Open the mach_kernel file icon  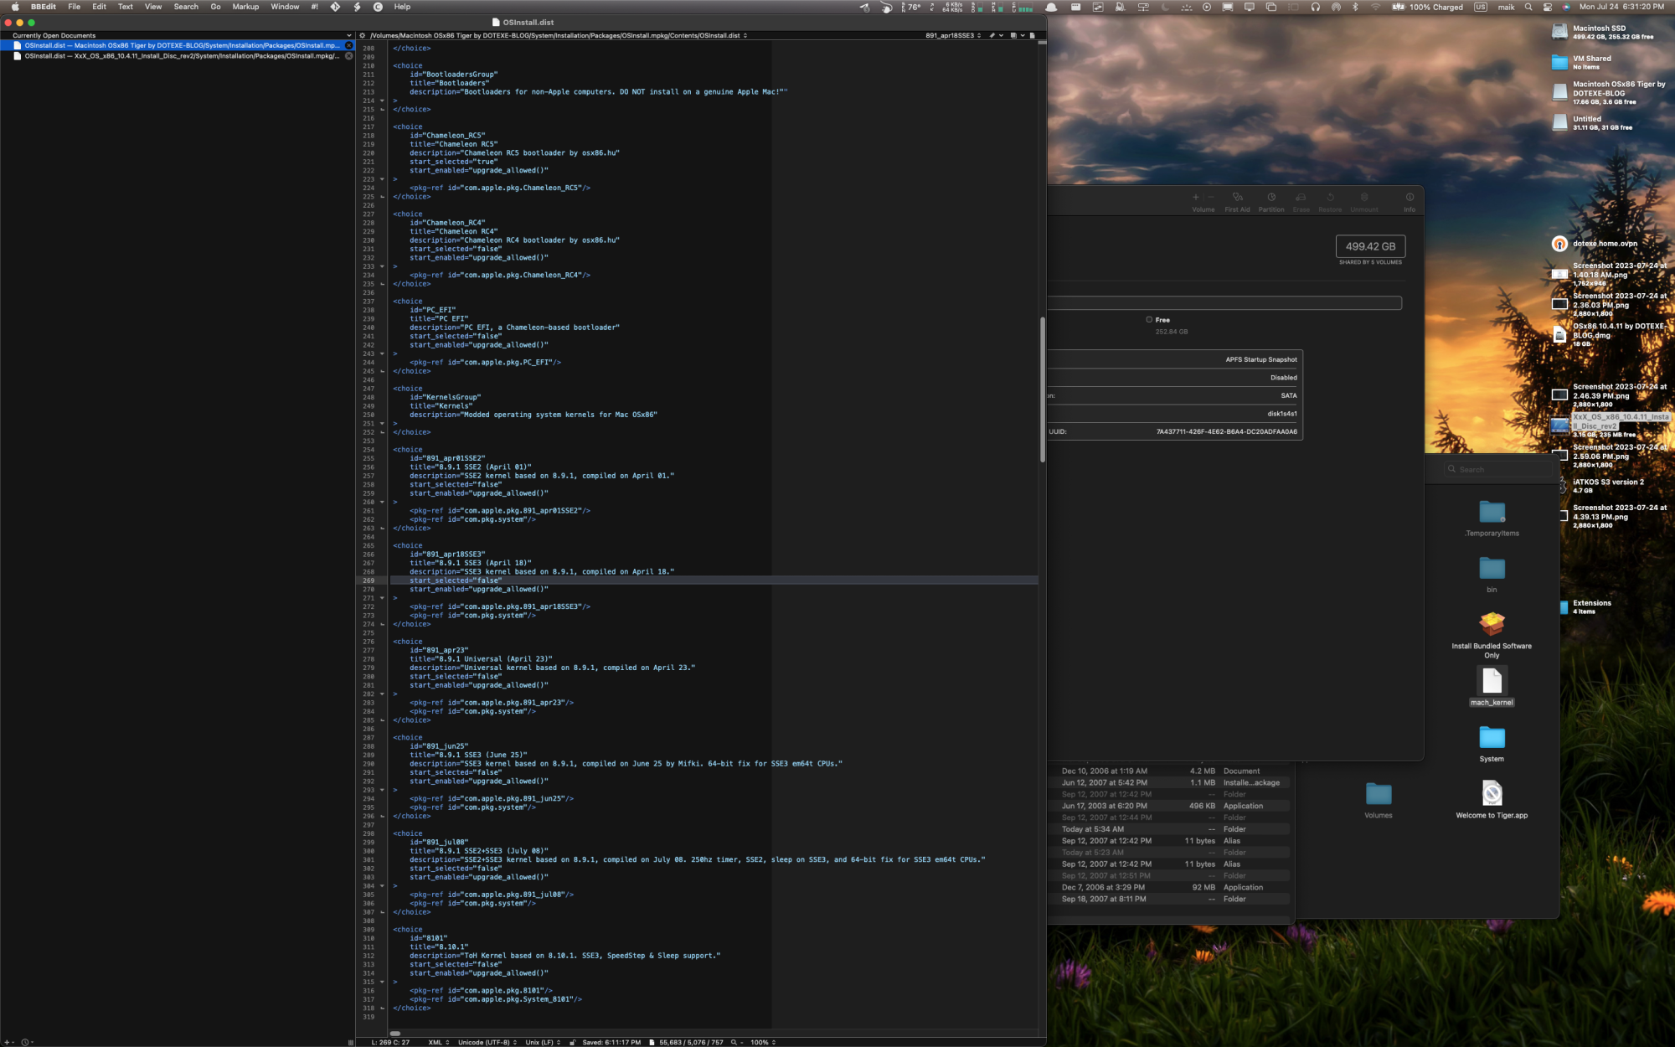[x=1492, y=681]
